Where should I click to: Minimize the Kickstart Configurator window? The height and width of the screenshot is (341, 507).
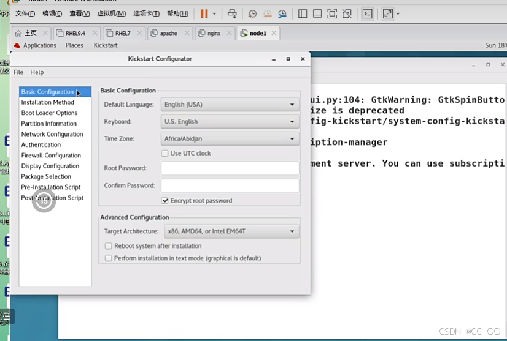coord(274,59)
